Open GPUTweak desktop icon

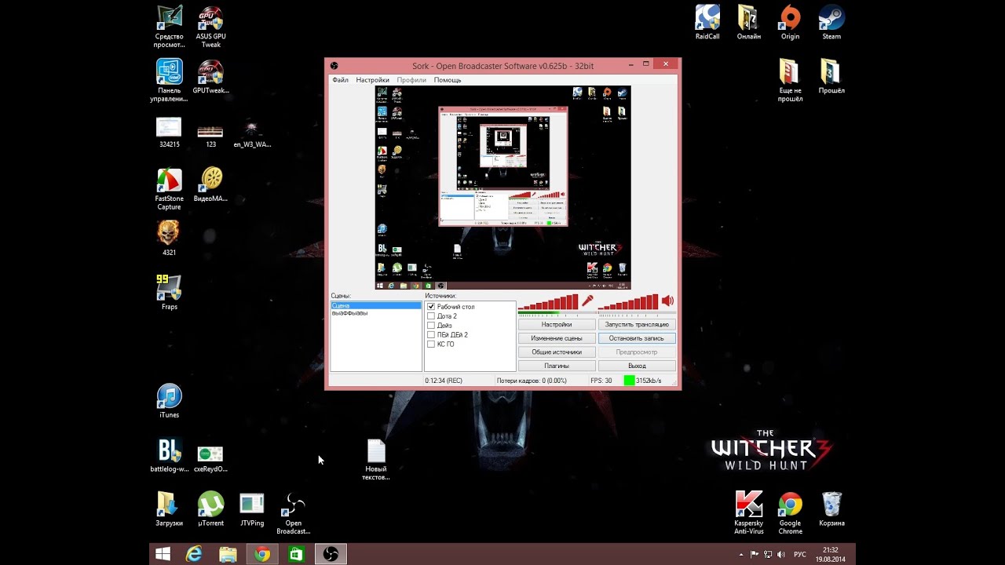[x=210, y=77]
